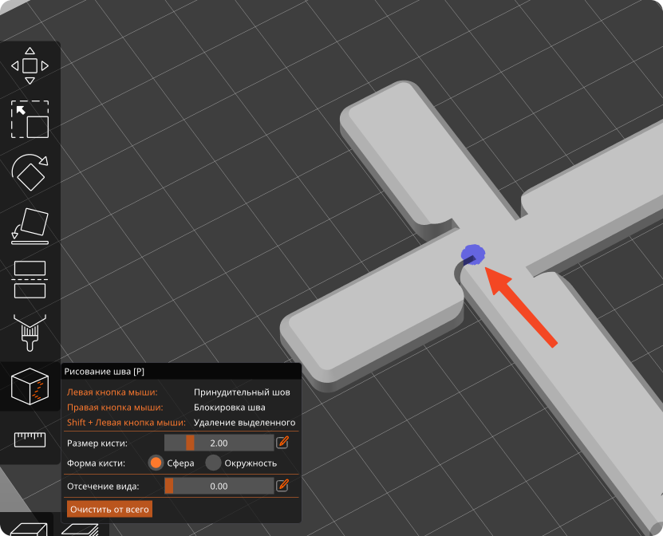Select the Move tool in left toolbar

(30, 65)
